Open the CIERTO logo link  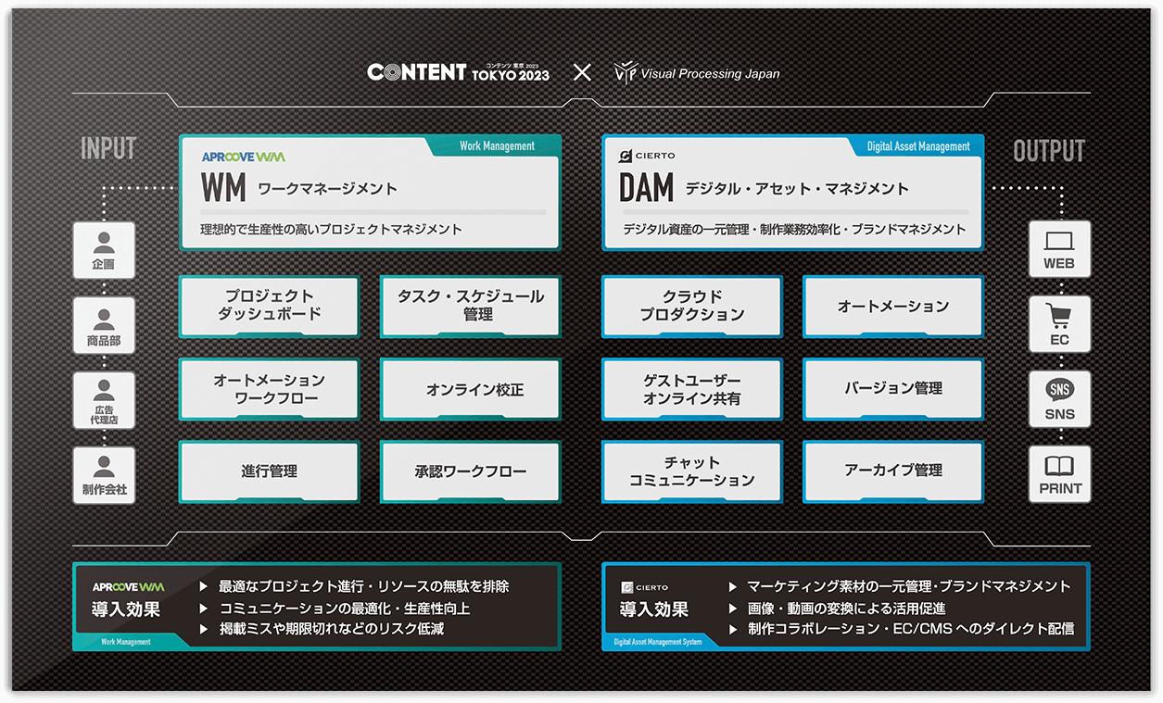645,156
